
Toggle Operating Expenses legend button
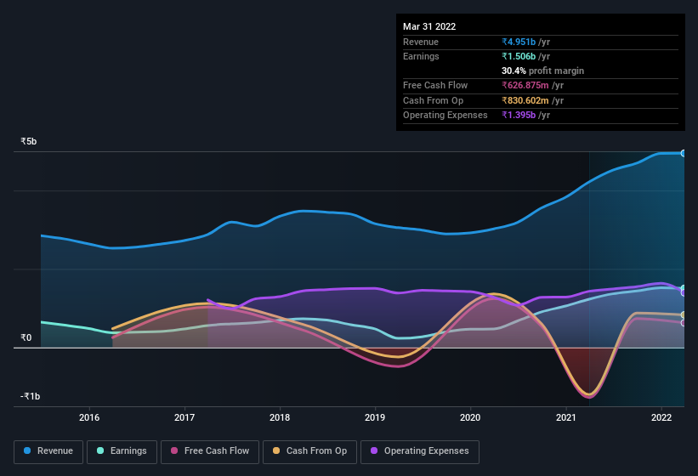(420, 451)
